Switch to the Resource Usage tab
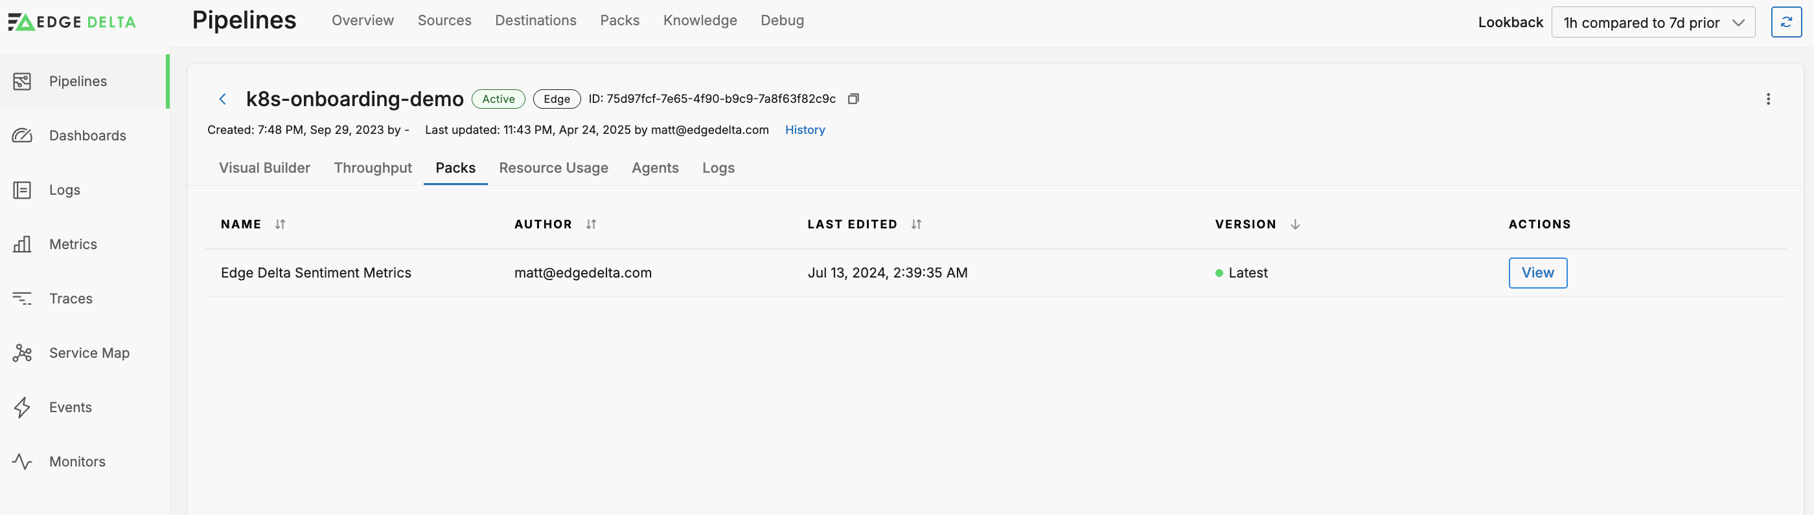1814x515 pixels. tap(553, 168)
